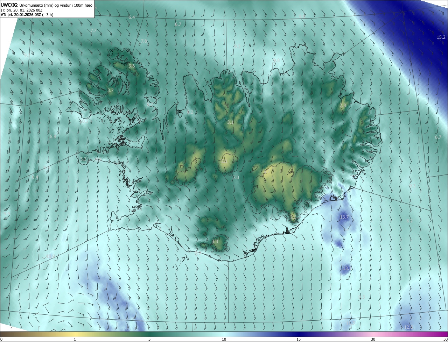Click the 3.1 value on the map
Viewport: 448px width, 342px height.
pos(230,122)
